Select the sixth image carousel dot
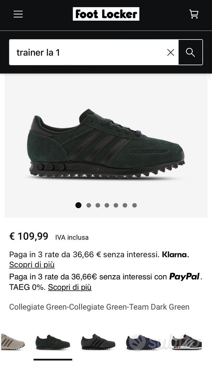Viewport: 212px width, 371px height. [x=125, y=205]
